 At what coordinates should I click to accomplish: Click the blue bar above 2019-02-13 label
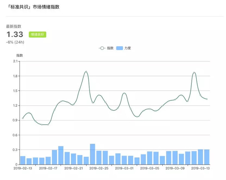23,160
